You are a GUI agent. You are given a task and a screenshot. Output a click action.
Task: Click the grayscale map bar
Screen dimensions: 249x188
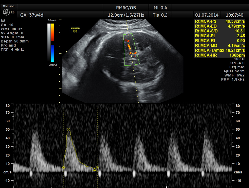49,43
